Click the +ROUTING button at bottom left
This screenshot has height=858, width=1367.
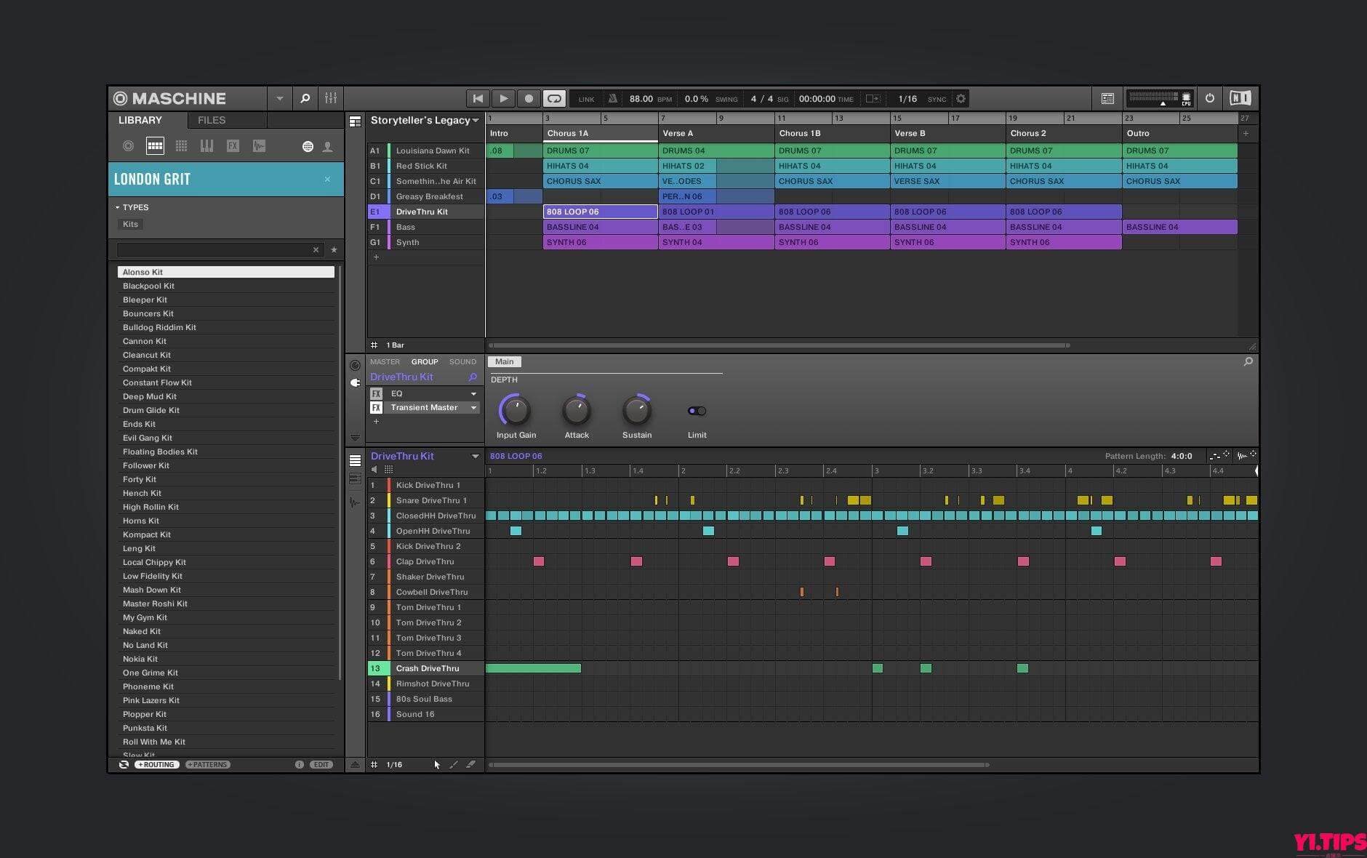pos(156,764)
